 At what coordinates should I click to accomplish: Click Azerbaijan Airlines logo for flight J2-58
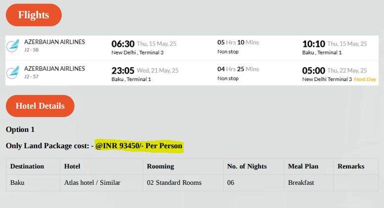(x=13, y=45)
